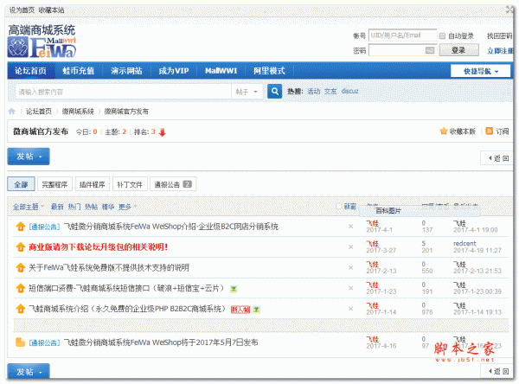Open 成为VIP navigation item
Image resolution: width=519 pixels, height=384 pixels.
click(174, 71)
